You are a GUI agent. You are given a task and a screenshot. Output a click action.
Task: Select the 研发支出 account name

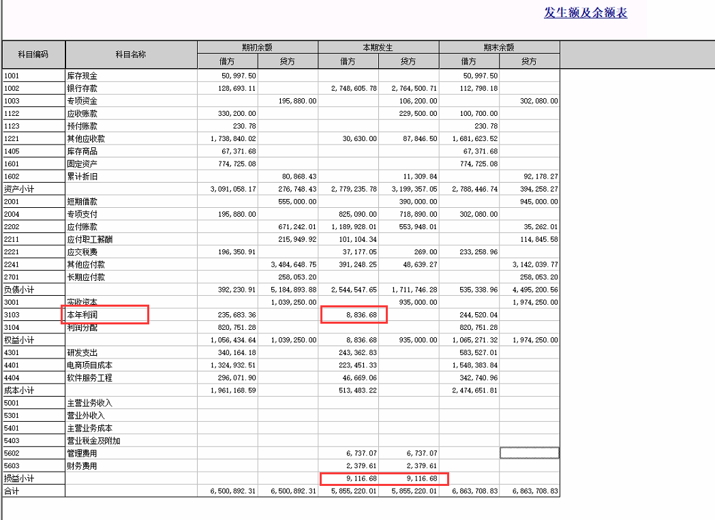click(82, 352)
